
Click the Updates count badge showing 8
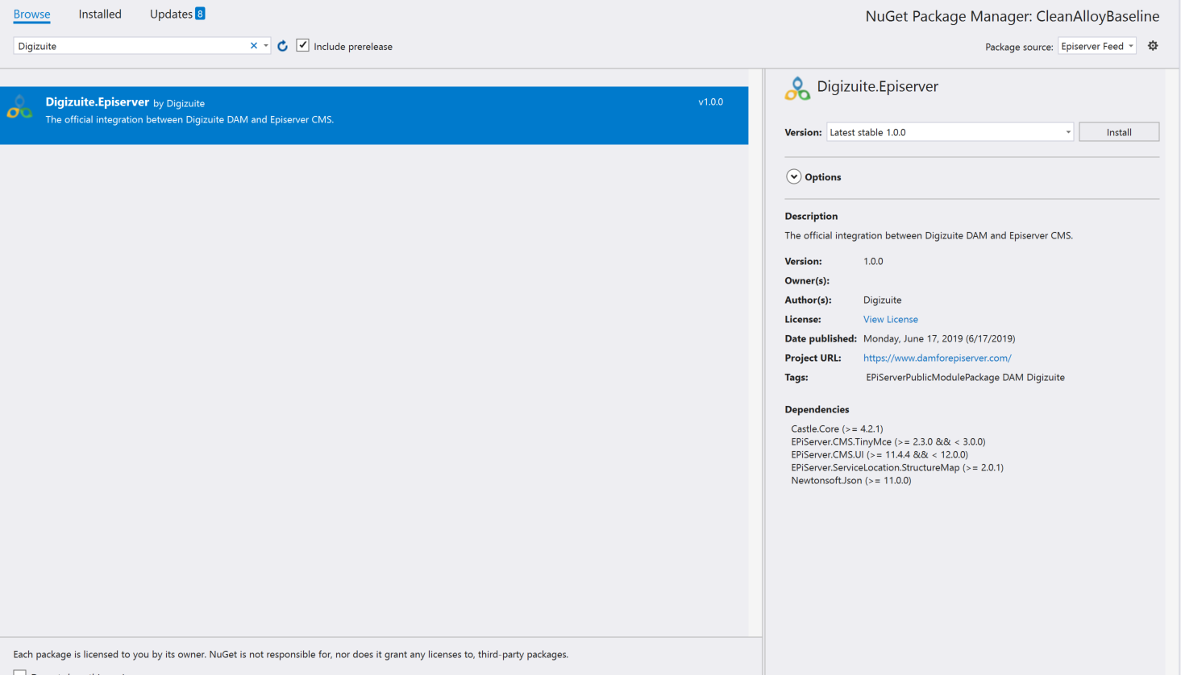tap(200, 14)
